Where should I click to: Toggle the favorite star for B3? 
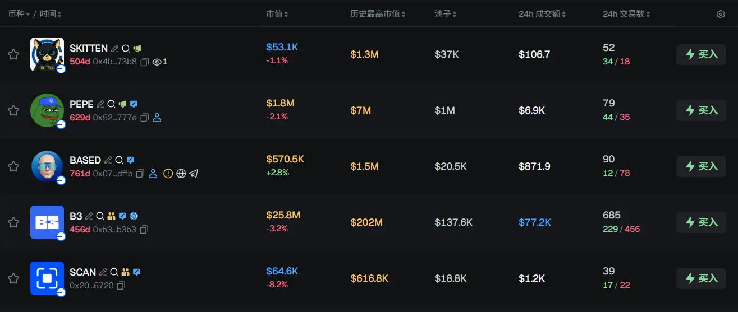click(13, 222)
